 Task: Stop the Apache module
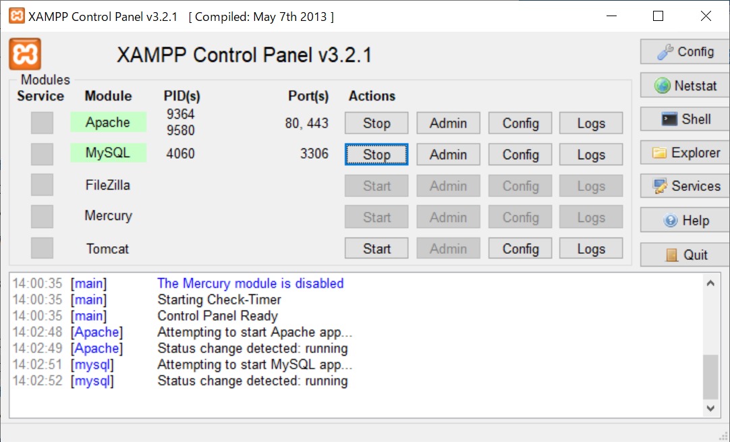[x=376, y=123]
